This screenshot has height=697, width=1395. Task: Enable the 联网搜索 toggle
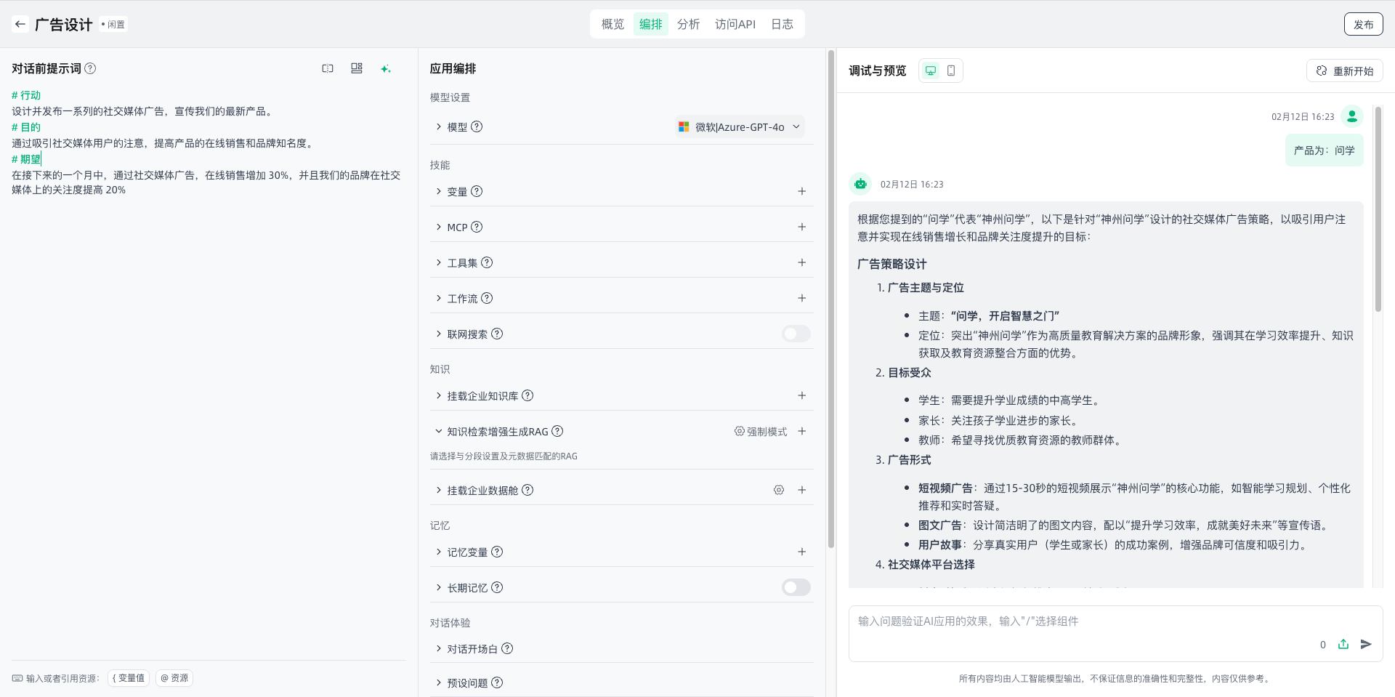[796, 334]
